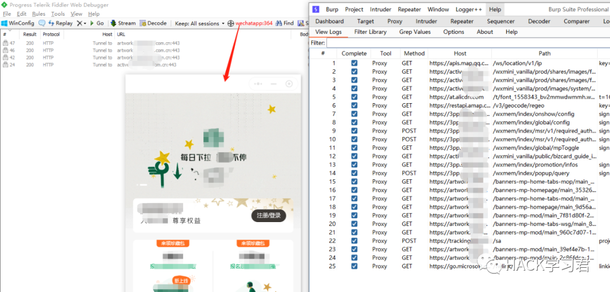Open the Rules menu in Fiddler
The image size is (610, 292).
coord(38,14)
